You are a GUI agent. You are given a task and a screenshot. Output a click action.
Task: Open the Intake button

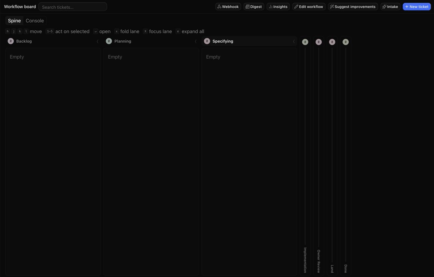[390, 7]
